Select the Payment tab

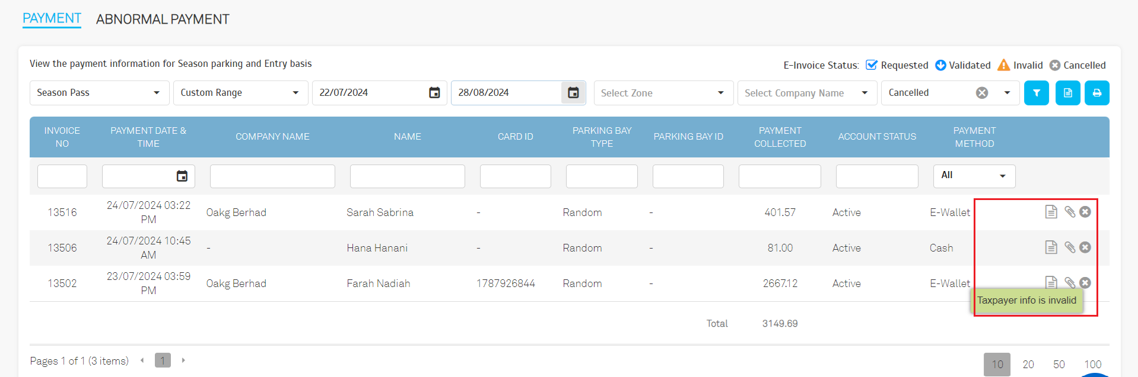pos(52,18)
